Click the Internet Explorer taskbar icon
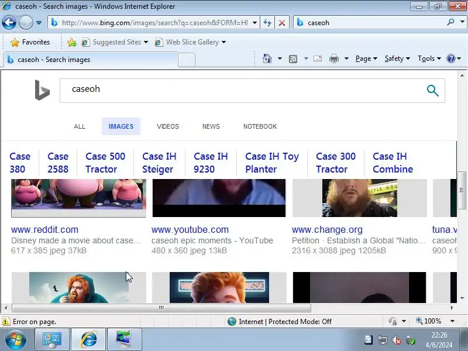The height and width of the screenshot is (351, 468). [x=88, y=340]
